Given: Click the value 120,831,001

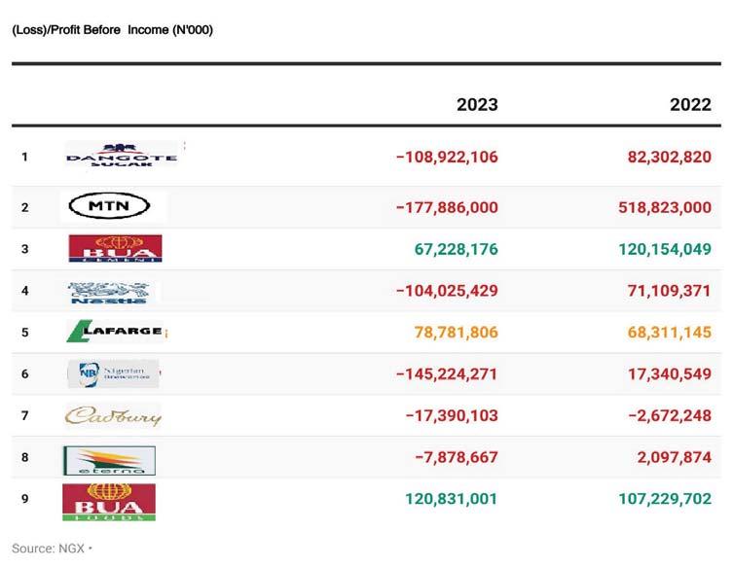Looking at the screenshot, I should tap(451, 499).
